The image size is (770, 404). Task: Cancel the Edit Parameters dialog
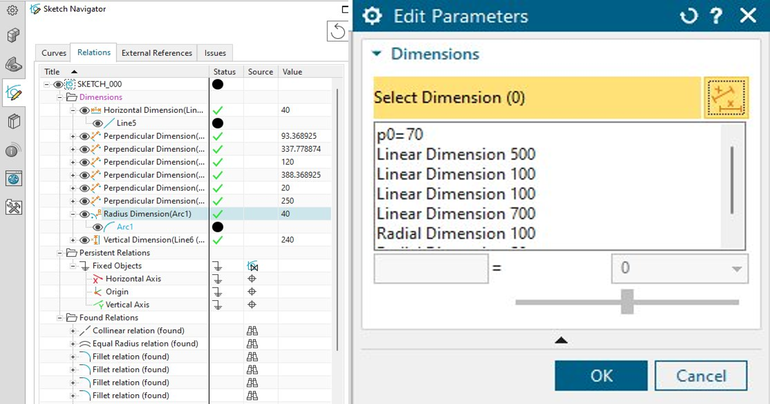tap(701, 376)
